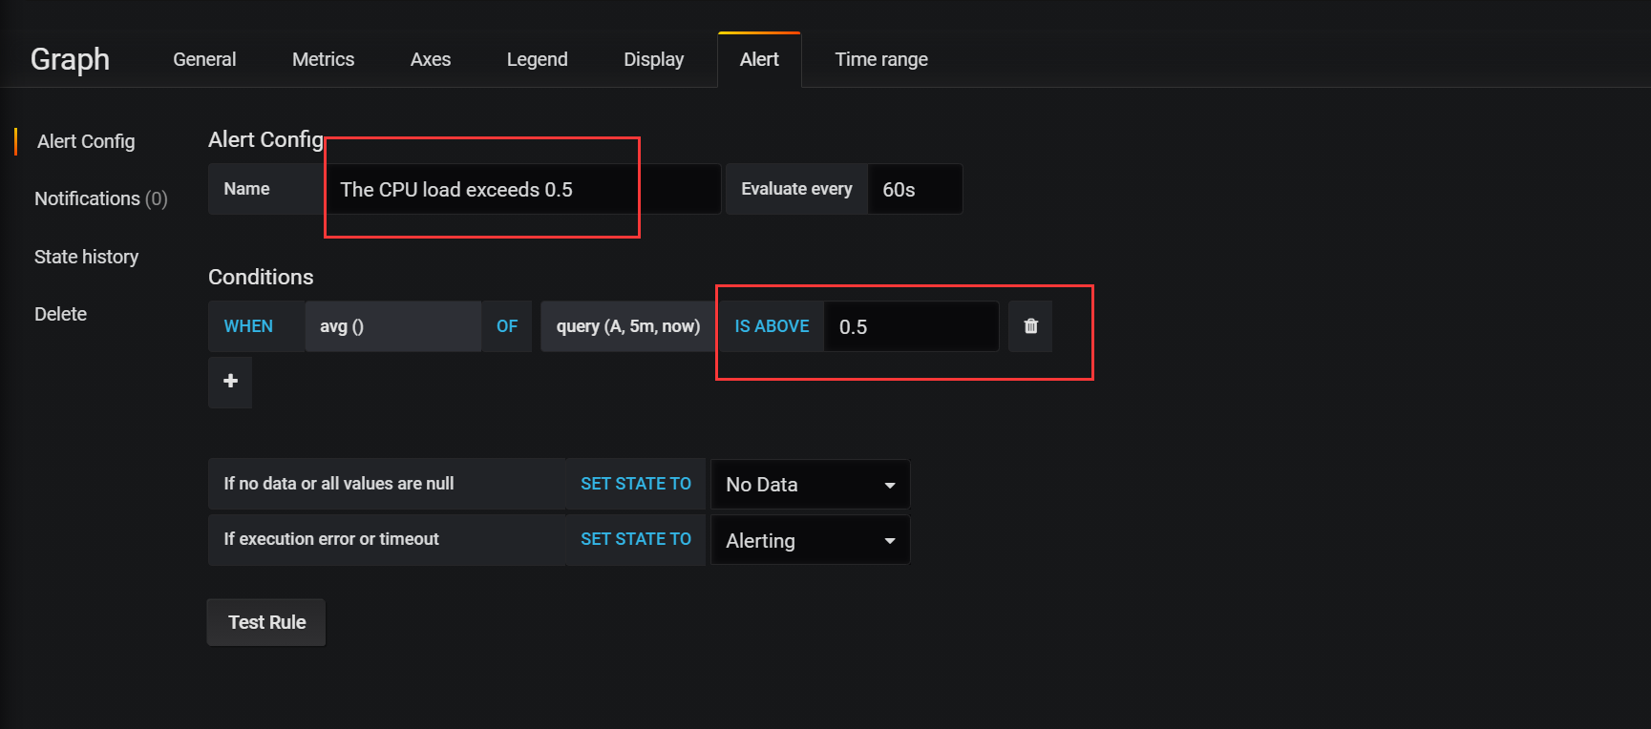Edit the 0.5 threshold value field
1651x729 pixels.
click(x=911, y=326)
